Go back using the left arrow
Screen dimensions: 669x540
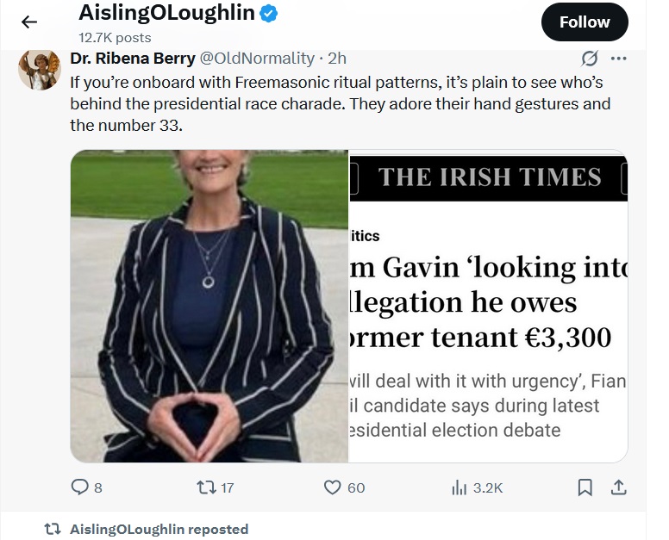pos(28,22)
